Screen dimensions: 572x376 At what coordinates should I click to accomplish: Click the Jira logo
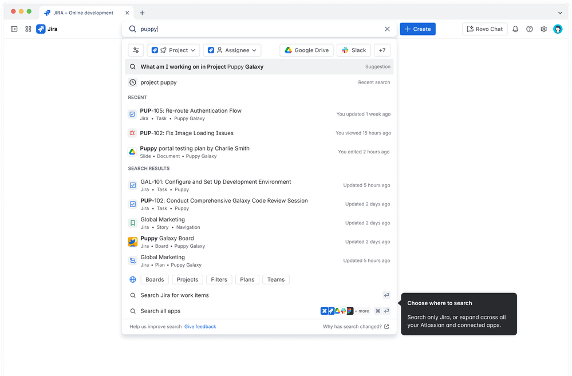point(47,29)
